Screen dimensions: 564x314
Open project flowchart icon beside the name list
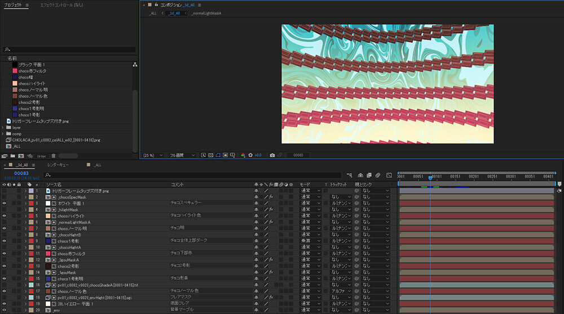[x=135, y=65]
